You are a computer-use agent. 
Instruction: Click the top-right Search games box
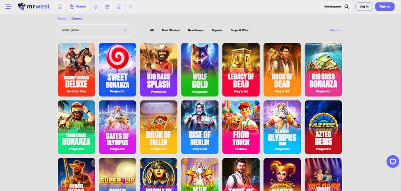(336, 7)
